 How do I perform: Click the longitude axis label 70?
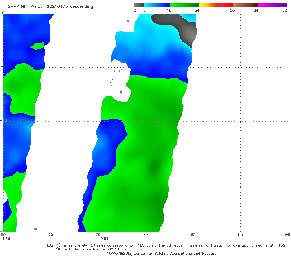pyautogui.click(x=98, y=234)
